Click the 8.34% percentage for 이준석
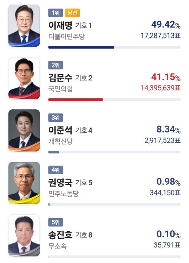The height and width of the screenshot is (263, 189). pyautogui.click(x=169, y=129)
